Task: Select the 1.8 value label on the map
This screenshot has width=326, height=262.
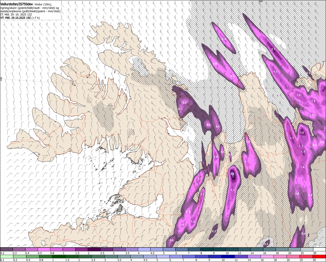Action: [303, 152]
